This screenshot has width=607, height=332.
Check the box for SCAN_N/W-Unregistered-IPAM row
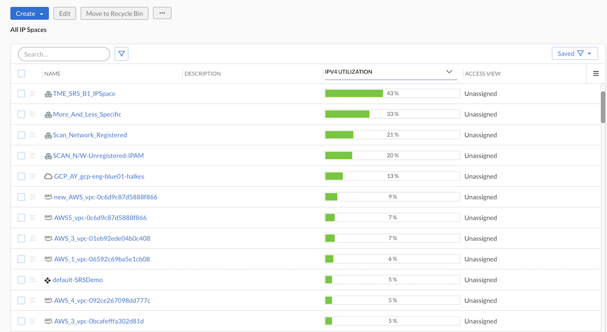click(x=21, y=156)
